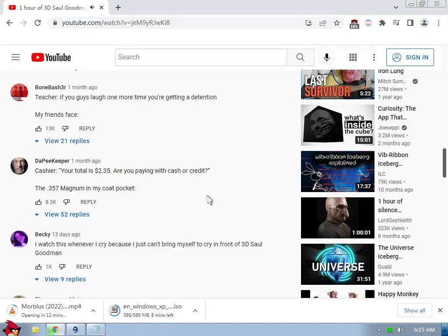Click the SIGN IN button
Viewport: 448px width, 336px height.
409,57
